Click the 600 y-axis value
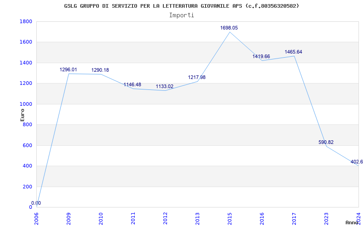 click(x=28, y=145)
